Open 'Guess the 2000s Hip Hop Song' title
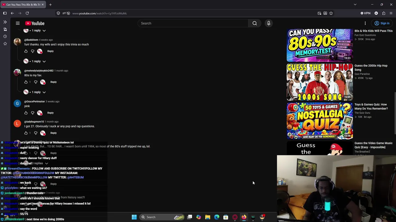The image size is (396, 222). (371, 68)
